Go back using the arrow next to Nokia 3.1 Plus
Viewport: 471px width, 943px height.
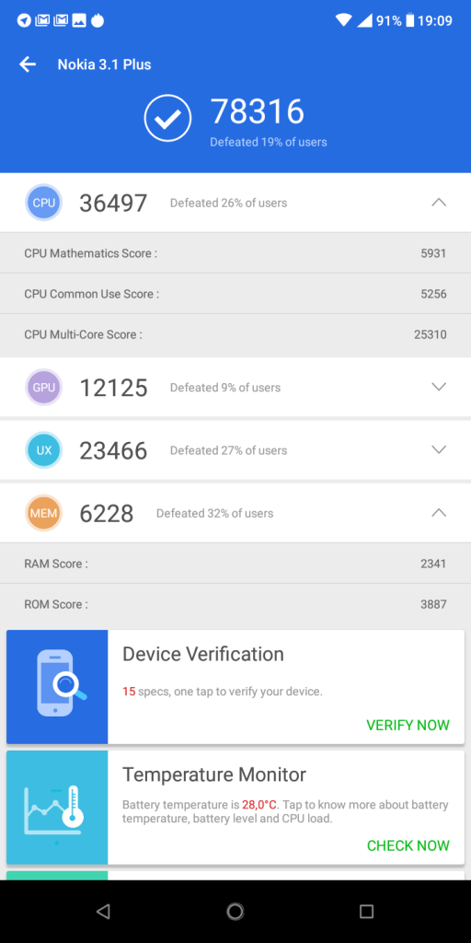[28, 64]
